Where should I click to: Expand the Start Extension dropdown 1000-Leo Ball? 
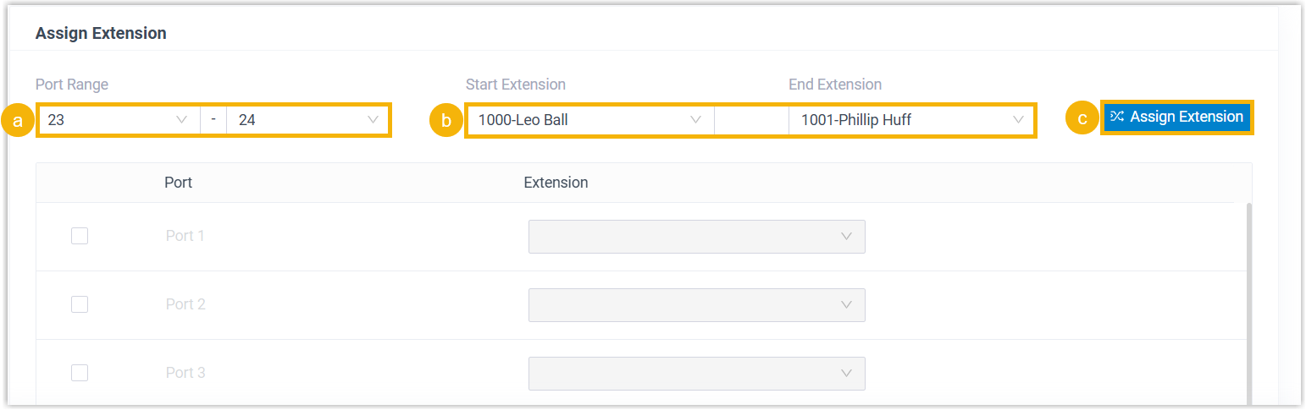(x=589, y=120)
